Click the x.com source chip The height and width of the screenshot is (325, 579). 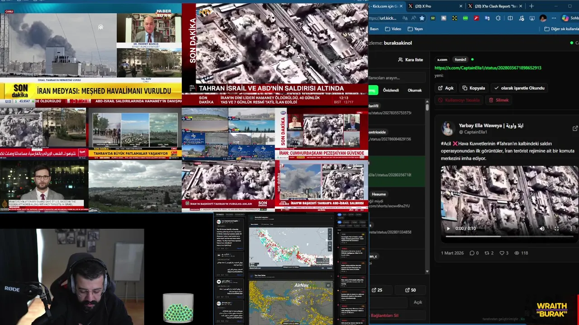coord(442,60)
